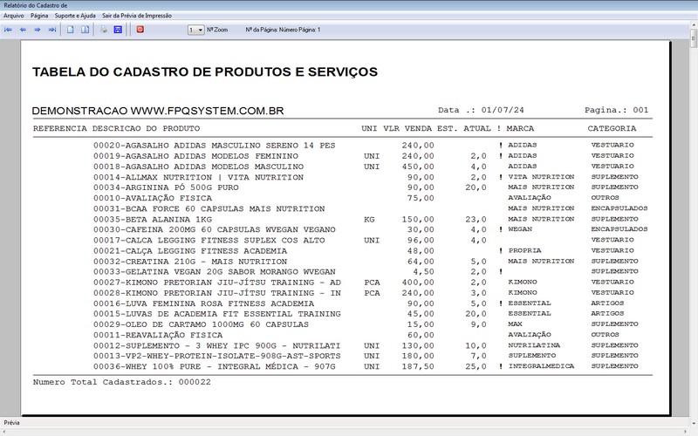The height and width of the screenshot is (436, 698).
Task: Click the vertical scrollbar thumb at right
Action: (694, 38)
